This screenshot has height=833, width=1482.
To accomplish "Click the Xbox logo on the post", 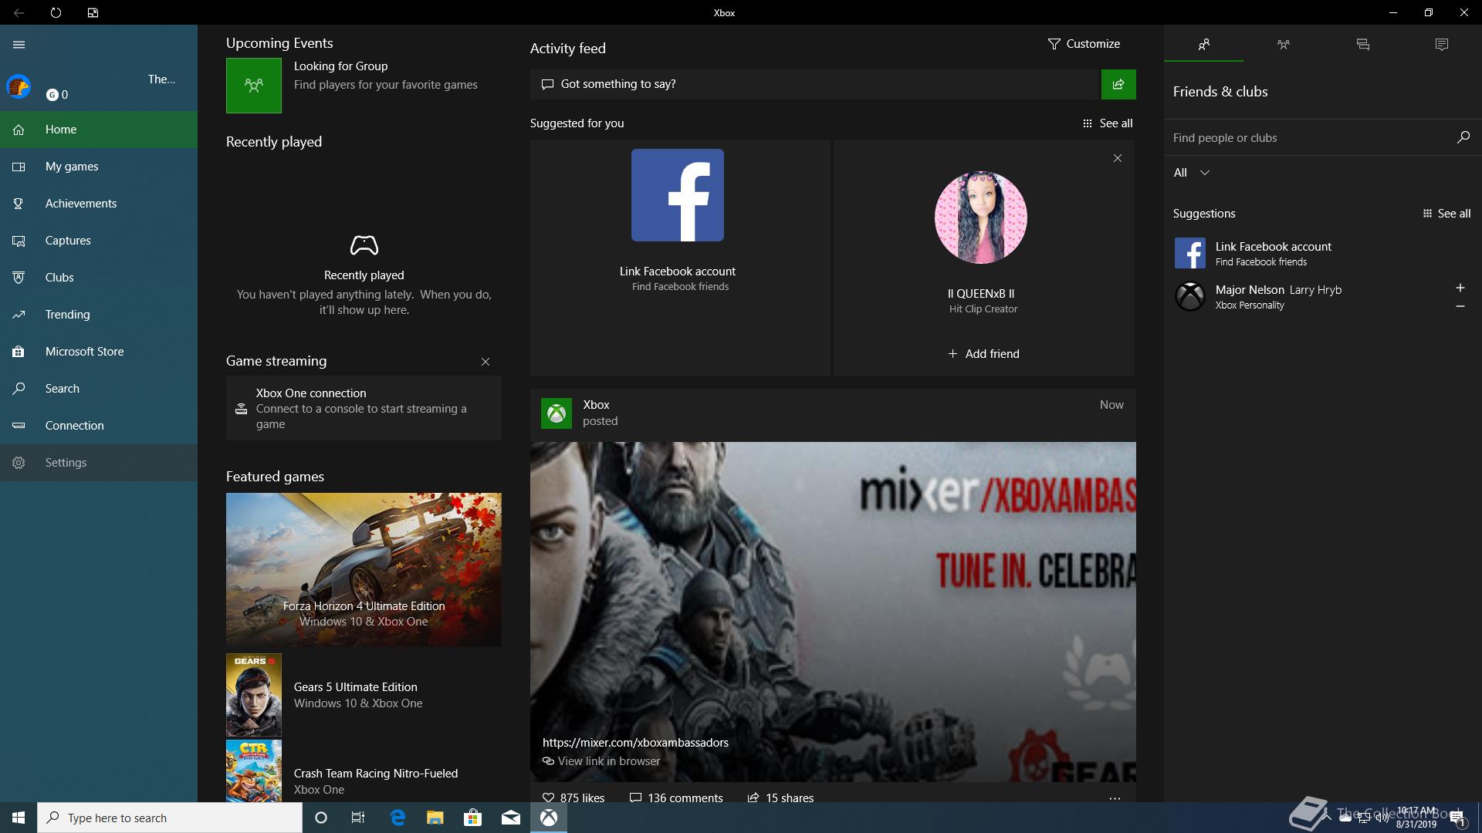I will point(557,413).
